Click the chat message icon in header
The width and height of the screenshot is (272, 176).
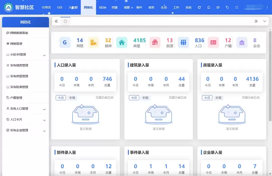click(x=218, y=7)
